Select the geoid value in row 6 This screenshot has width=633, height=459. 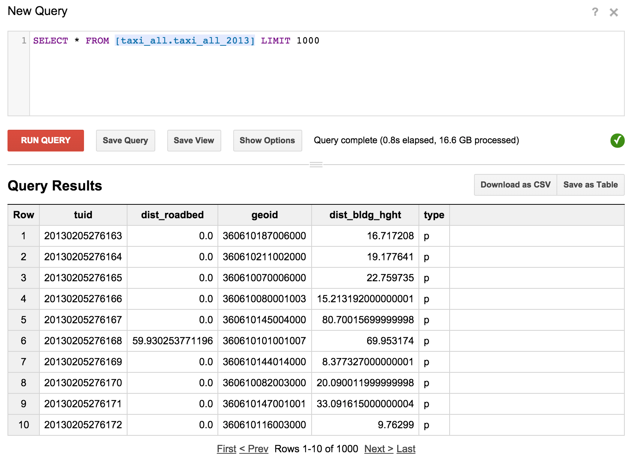coord(264,341)
